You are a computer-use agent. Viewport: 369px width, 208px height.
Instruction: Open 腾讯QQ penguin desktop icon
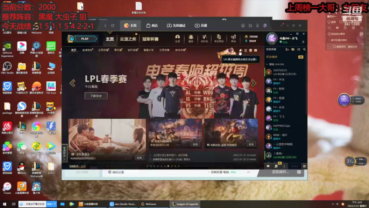coord(21,168)
